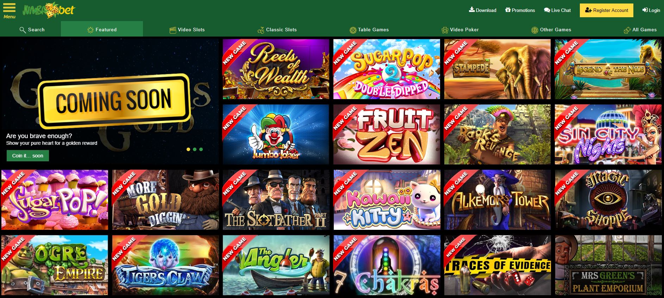The width and height of the screenshot is (664, 298).
Task: Click the Search magnifier icon
Action: (x=23, y=30)
